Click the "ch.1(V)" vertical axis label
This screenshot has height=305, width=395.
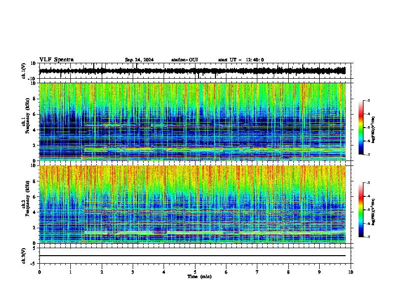[x=24, y=71]
